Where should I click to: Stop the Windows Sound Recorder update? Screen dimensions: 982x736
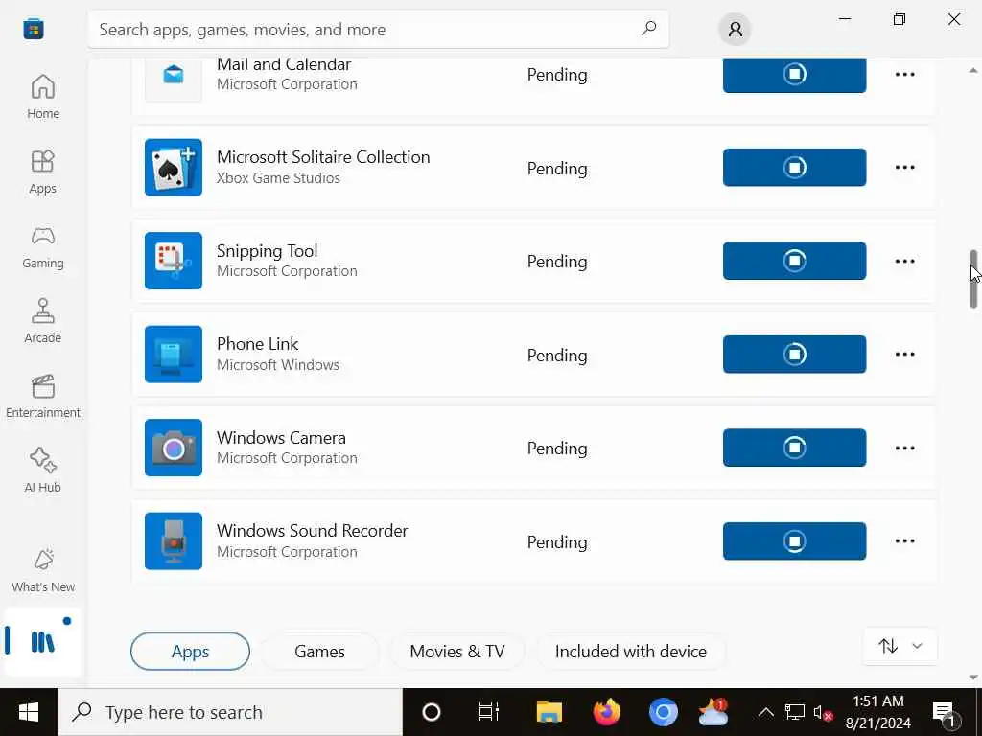pyautogui.click(x=794, y=540)
